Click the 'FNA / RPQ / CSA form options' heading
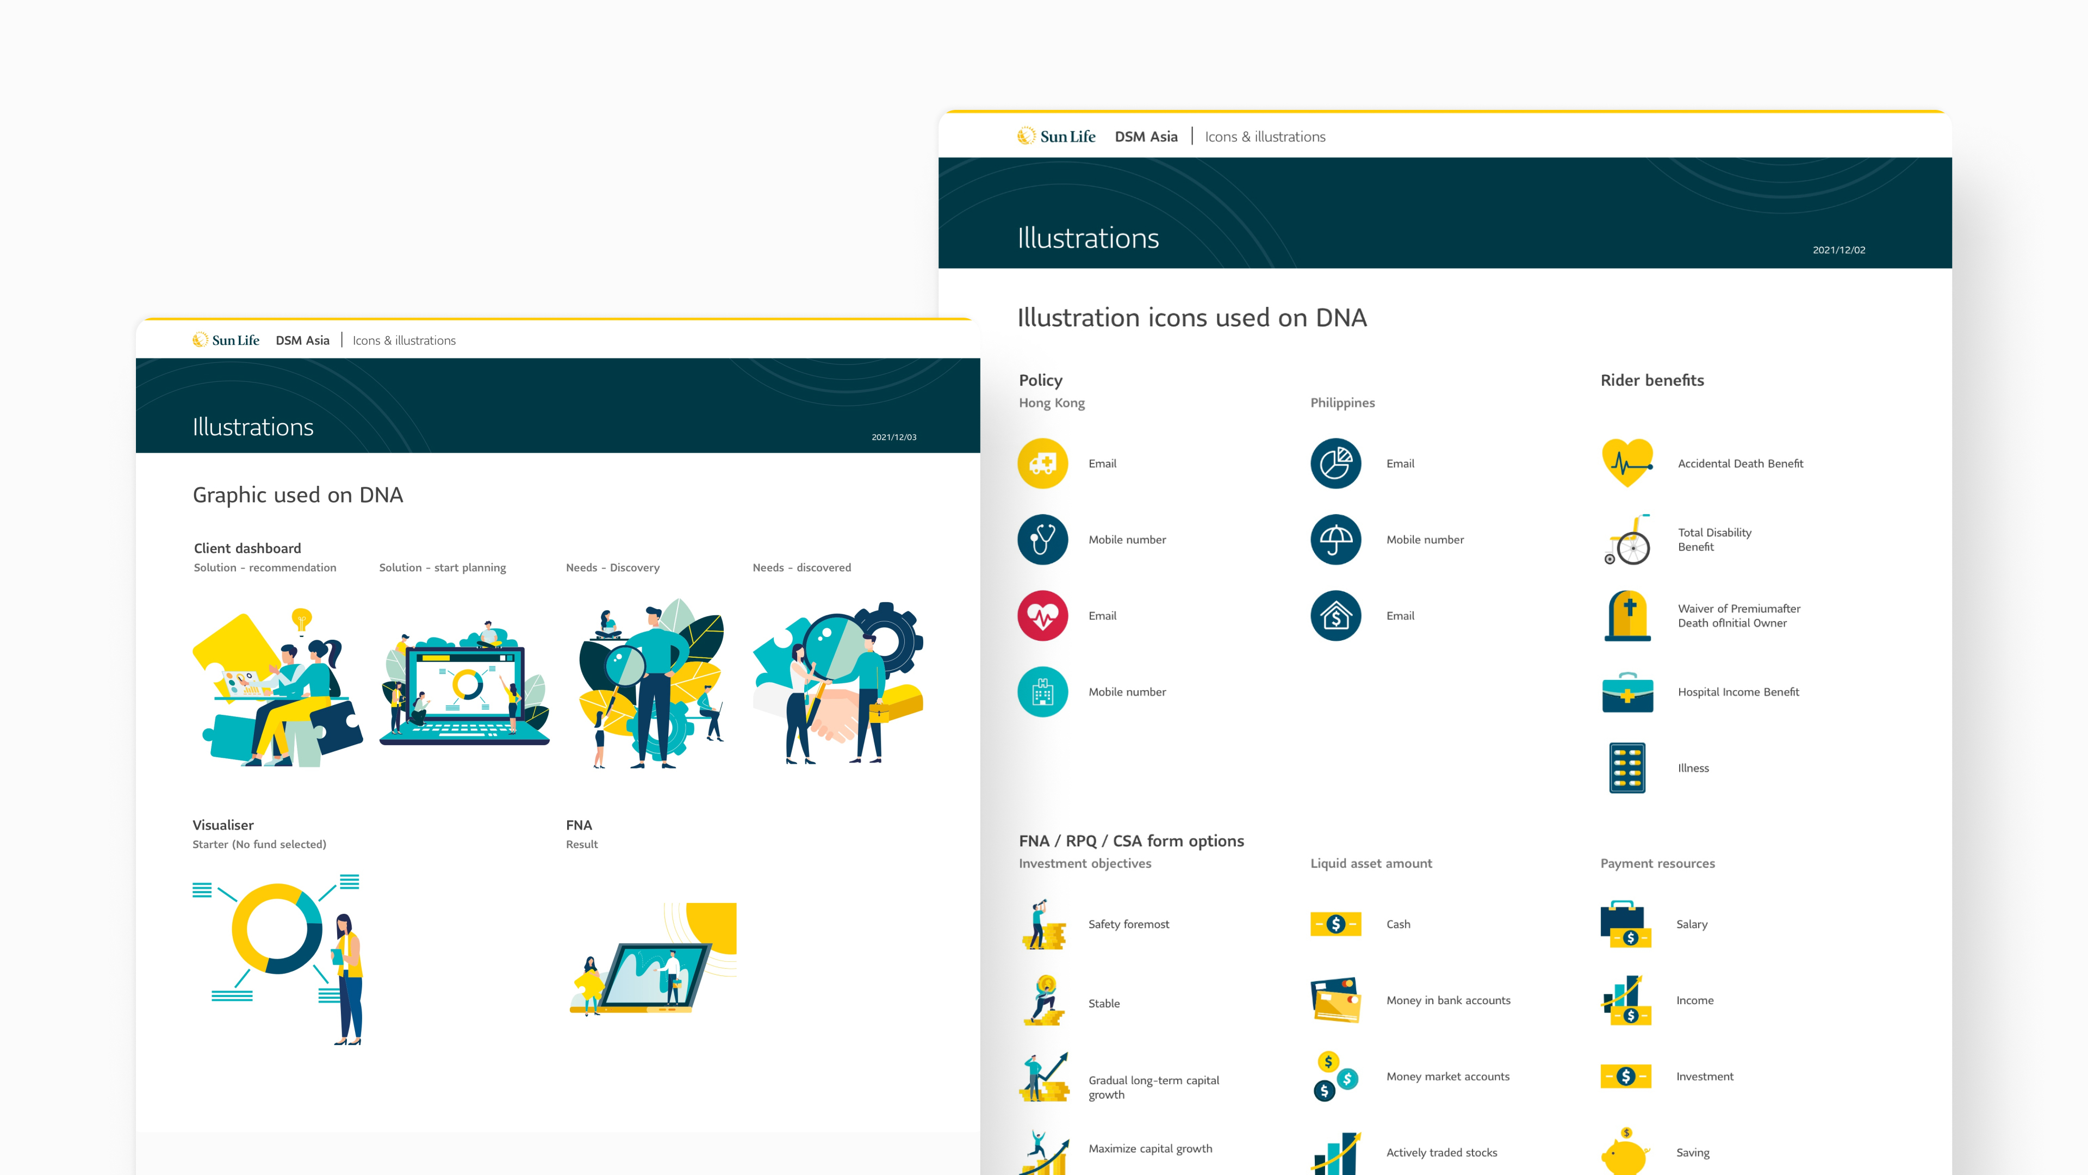2088x1175 pixels. coord(1131,841)
